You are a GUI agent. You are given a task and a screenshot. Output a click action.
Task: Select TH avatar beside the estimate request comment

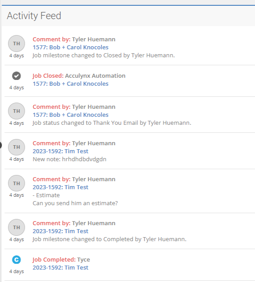16,183
